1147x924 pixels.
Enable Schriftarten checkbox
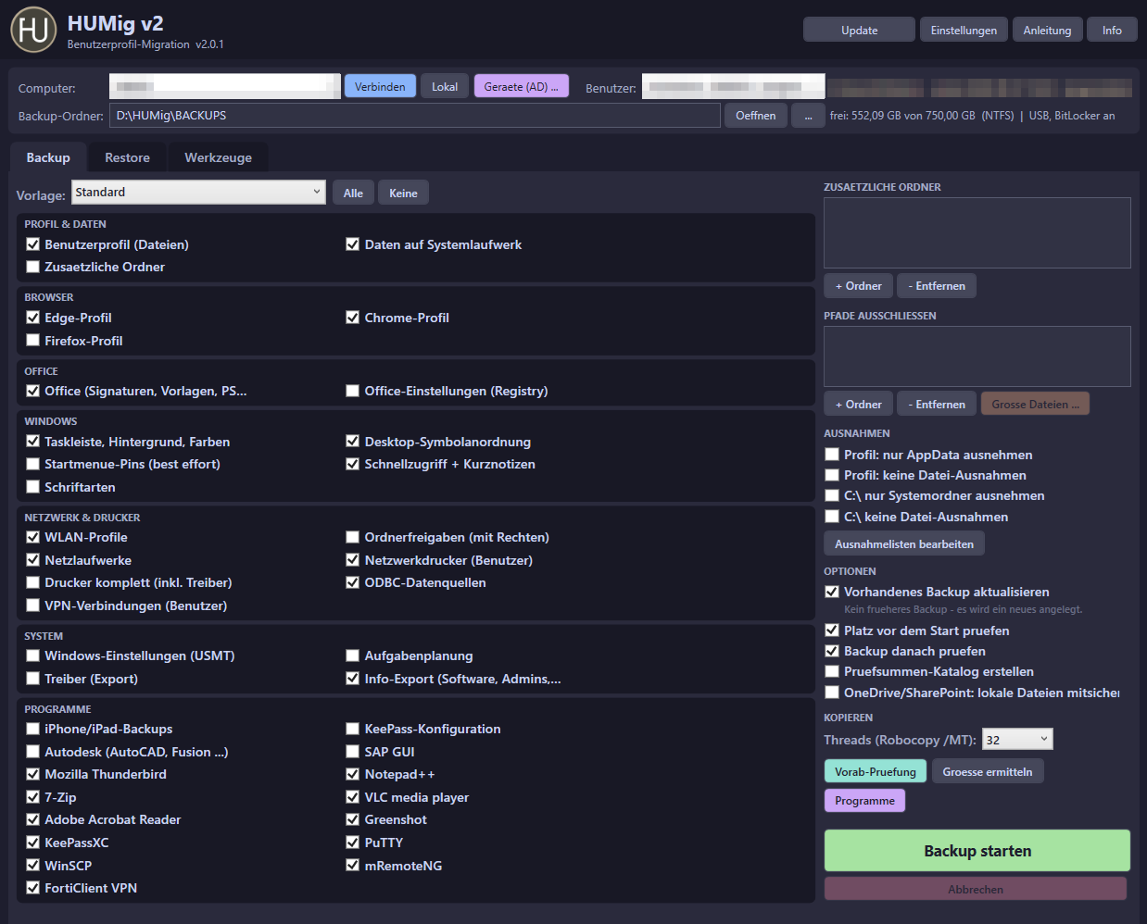[33, 487]
